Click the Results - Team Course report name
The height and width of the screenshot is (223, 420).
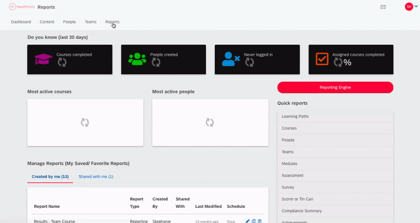[54, 221]
